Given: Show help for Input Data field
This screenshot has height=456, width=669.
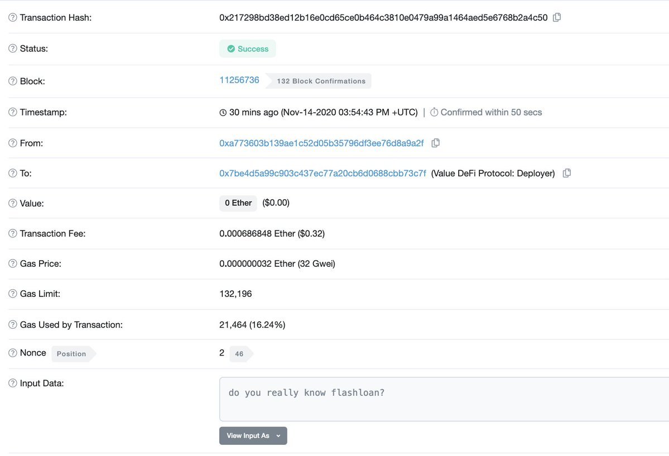Looking at the screenshot, I should [x=13, y=383].
